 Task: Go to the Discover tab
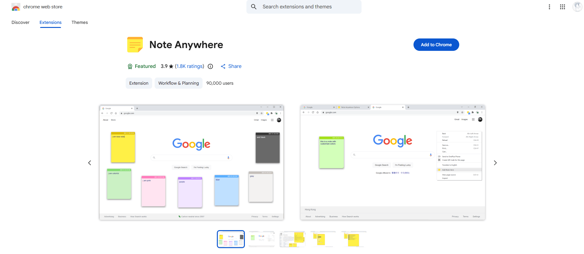[x=21, y=22]
